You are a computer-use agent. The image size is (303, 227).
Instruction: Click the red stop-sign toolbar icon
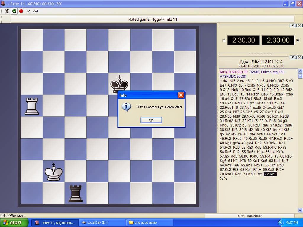pyautogui.click(x=21, y=11)
